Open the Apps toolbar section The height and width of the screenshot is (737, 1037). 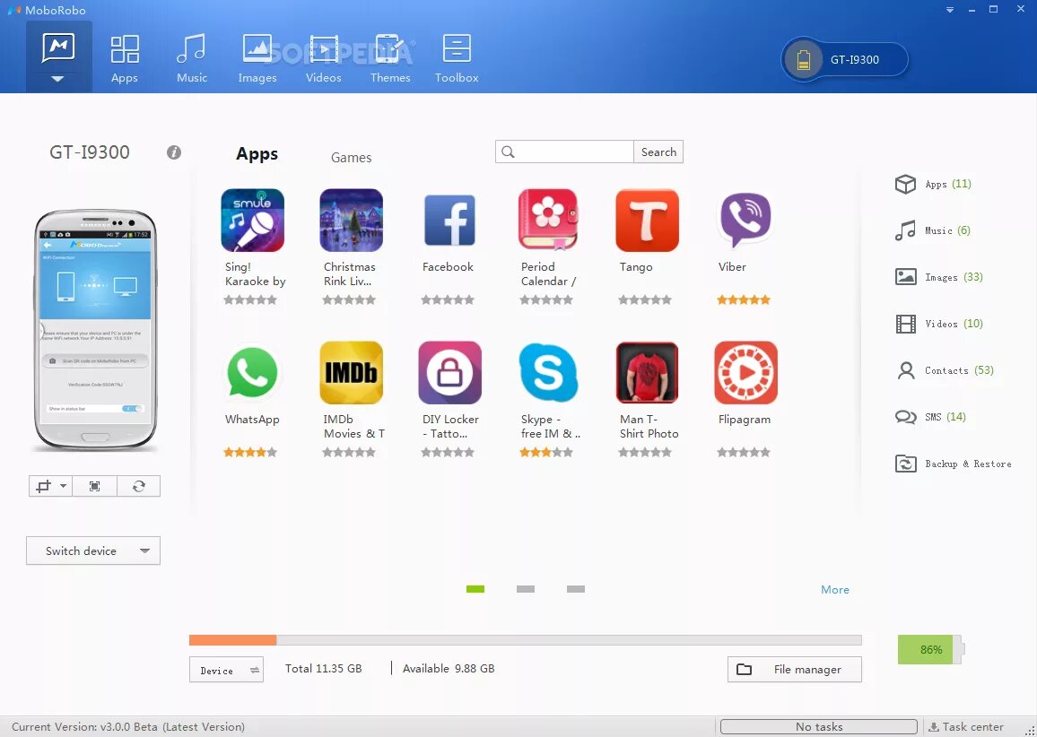click(x=125, y=59)
